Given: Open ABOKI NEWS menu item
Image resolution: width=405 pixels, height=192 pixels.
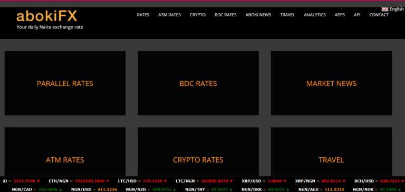Looking at the screenshot, I should click(258, 15).
